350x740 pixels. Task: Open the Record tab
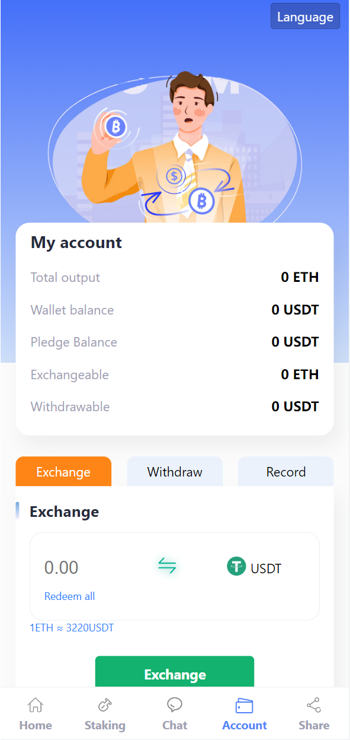click(x=285, y=472)
